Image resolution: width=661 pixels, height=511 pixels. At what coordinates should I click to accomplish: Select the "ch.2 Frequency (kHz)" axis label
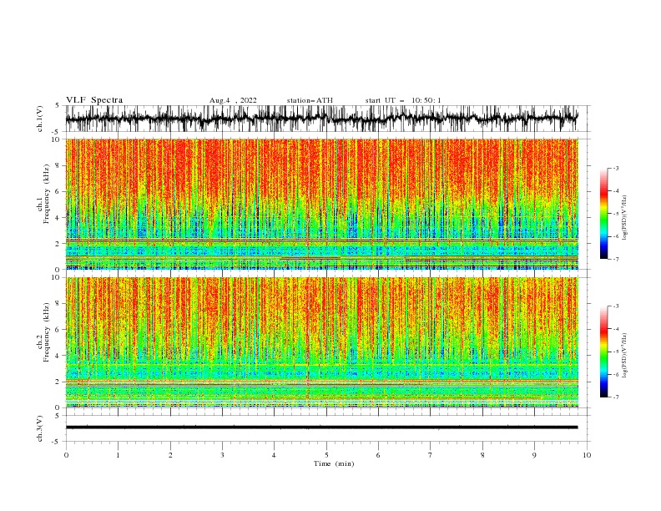click(x=43, y=332)
